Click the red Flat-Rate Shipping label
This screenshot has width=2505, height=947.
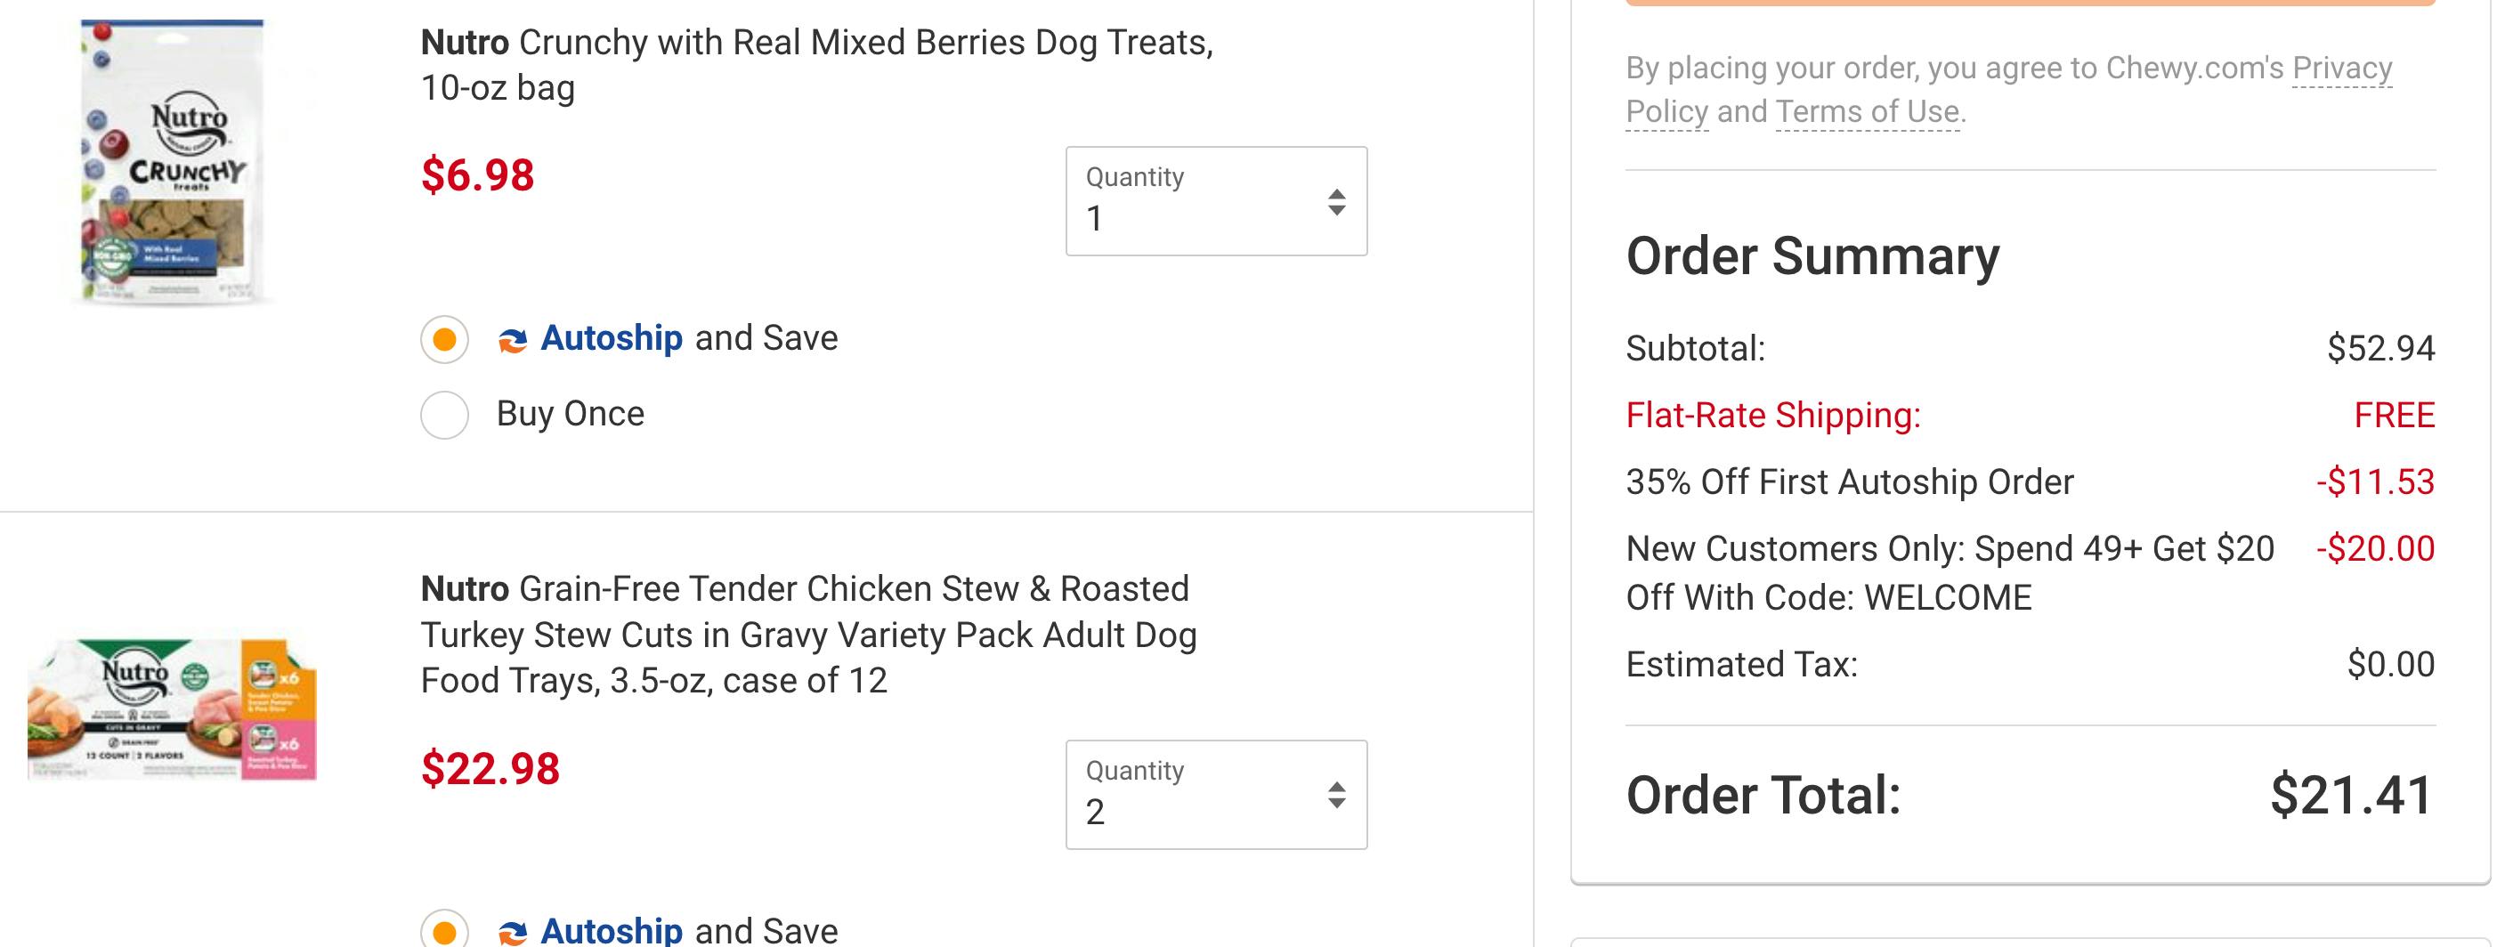click(1772, 415)
